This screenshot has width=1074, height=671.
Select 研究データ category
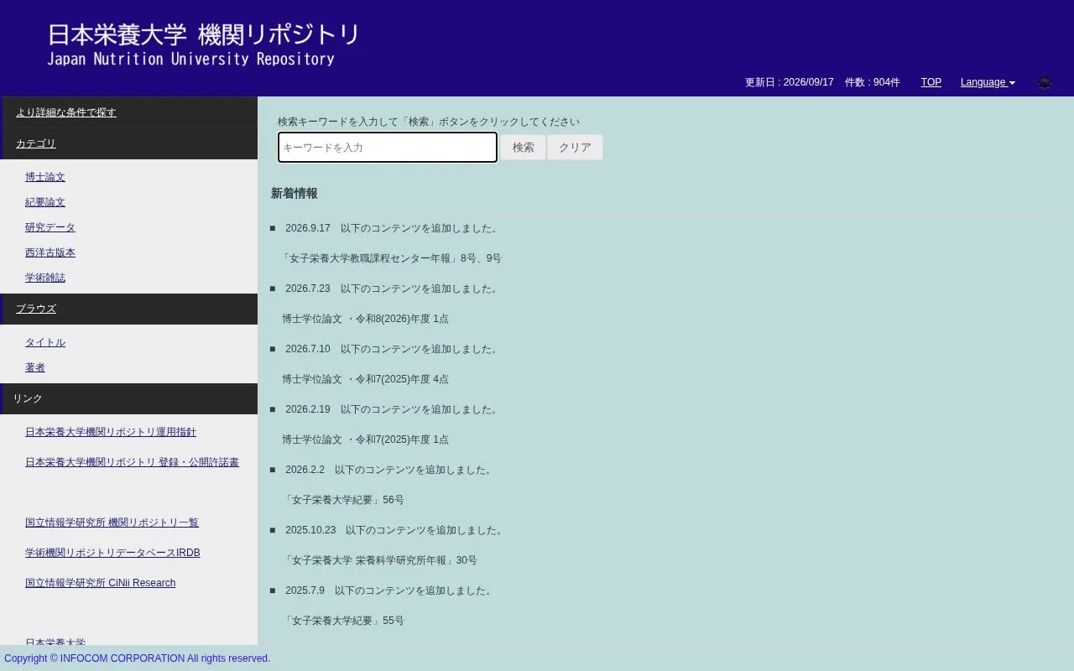point(50,227)
